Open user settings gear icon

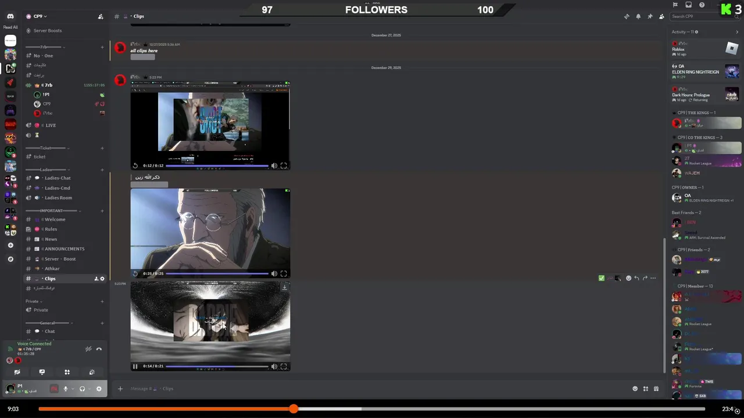tap(99, 389)
